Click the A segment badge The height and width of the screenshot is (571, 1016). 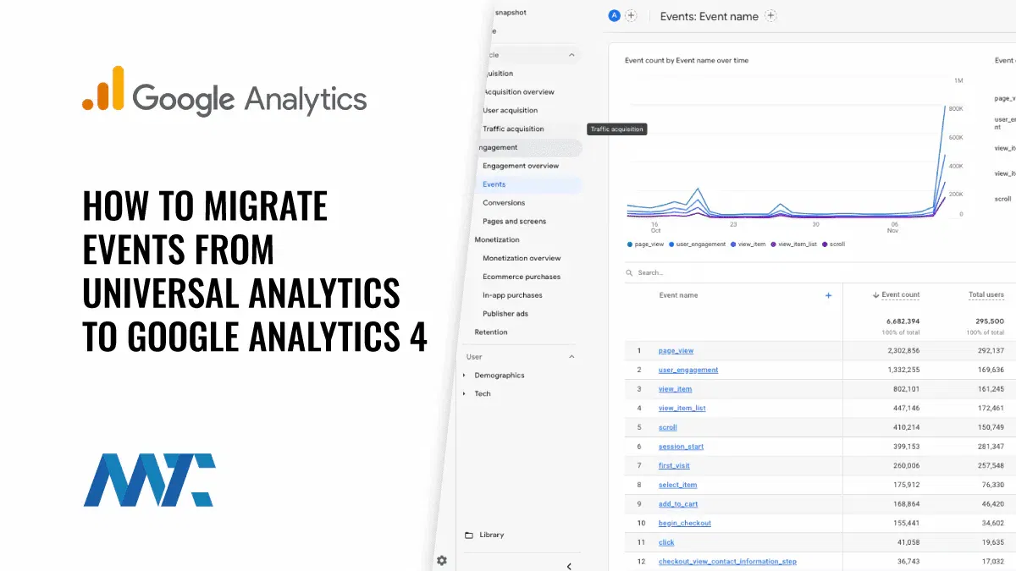[615, 15]
